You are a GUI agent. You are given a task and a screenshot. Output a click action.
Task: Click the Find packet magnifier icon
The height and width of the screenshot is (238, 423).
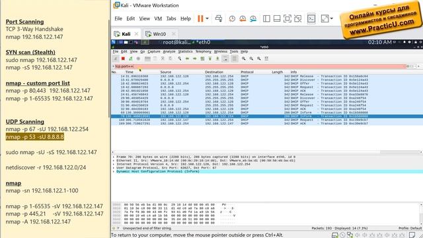[x=179, y=59]
